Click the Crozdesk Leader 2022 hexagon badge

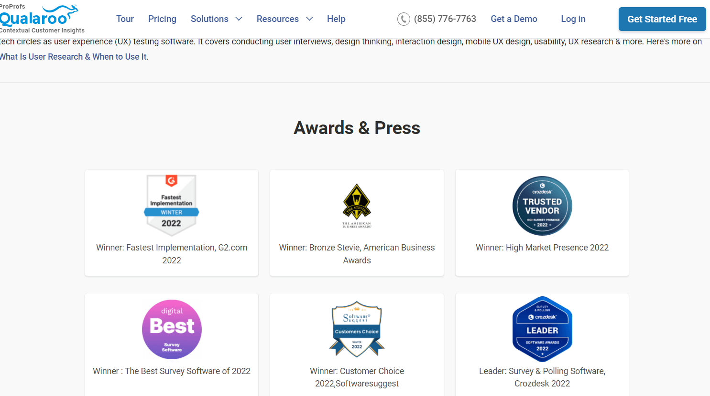click(x=542, y=329)
